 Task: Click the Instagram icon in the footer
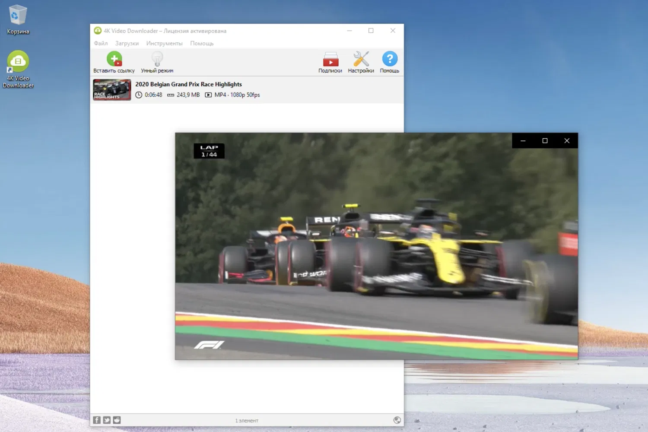click(117, 419)
